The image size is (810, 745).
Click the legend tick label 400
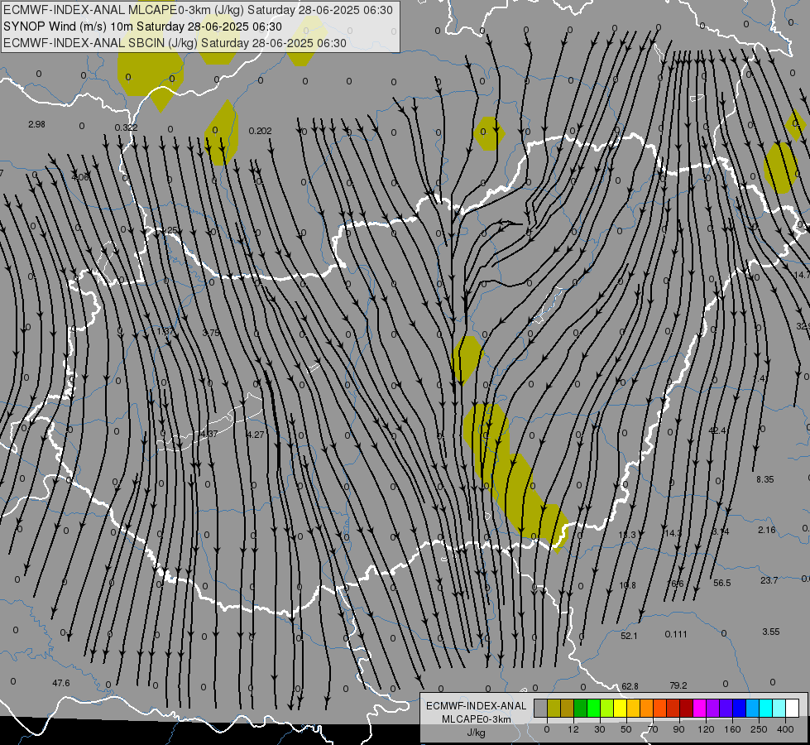point(785,729)
